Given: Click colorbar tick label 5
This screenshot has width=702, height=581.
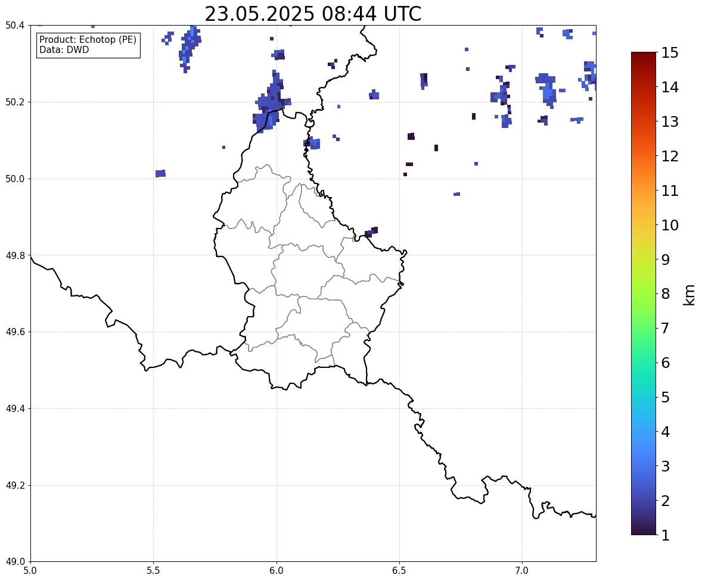Looking at the screenshot, I should pyautogui.click(x=666, y=397).
